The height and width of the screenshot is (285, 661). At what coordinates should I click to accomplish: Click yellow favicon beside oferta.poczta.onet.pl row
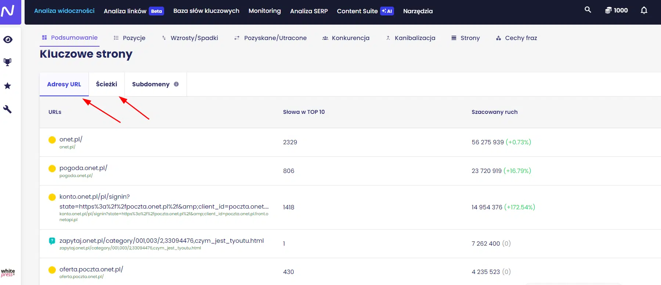(x=52, y=270)
